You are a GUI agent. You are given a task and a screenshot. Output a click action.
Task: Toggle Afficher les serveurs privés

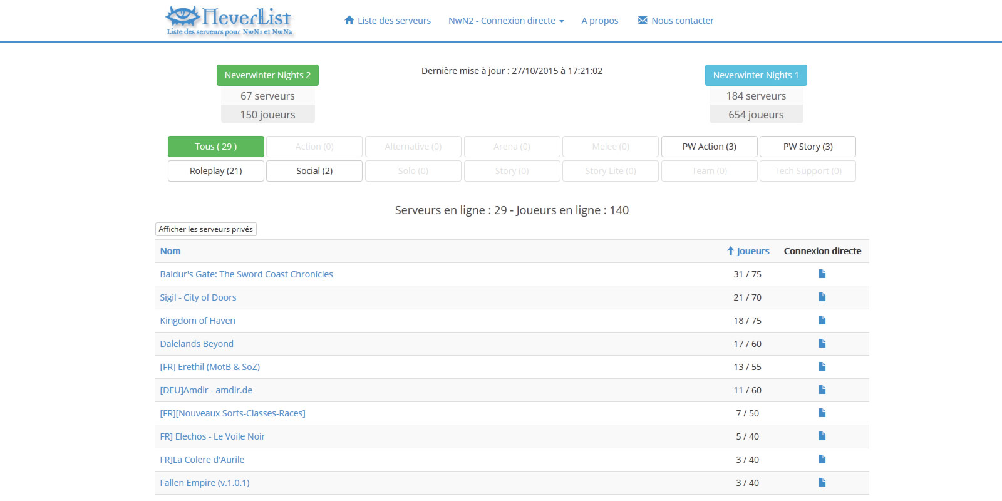tap(206, 229)
